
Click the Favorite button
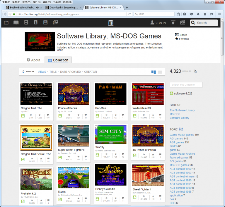(x=182, y=39)
